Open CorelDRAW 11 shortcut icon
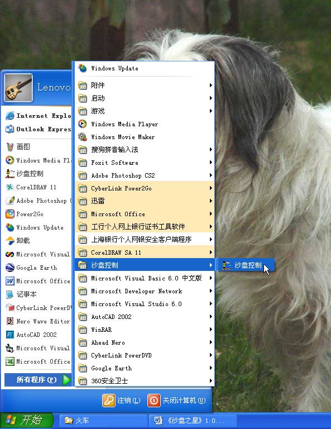Screen dimensions: 331x429 pos(10,187)
